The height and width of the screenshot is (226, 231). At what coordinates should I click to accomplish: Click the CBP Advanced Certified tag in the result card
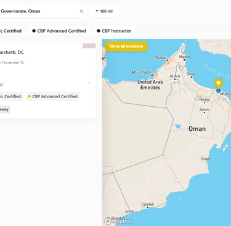click(53, 96)
